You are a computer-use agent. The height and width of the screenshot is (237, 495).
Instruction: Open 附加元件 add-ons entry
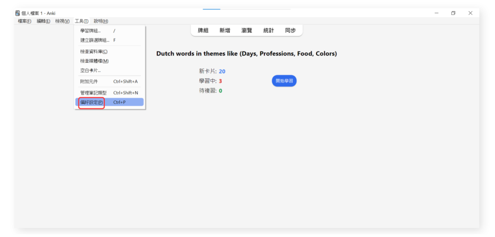tap(89, 82)
